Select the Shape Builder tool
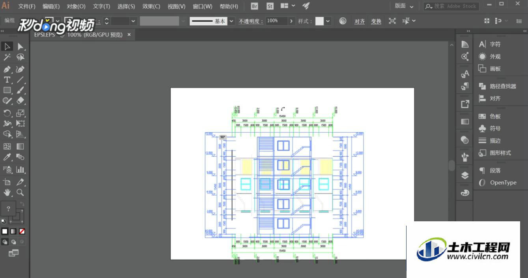The height and width of the screenshot is (278, 528). (x=7, y=134)
